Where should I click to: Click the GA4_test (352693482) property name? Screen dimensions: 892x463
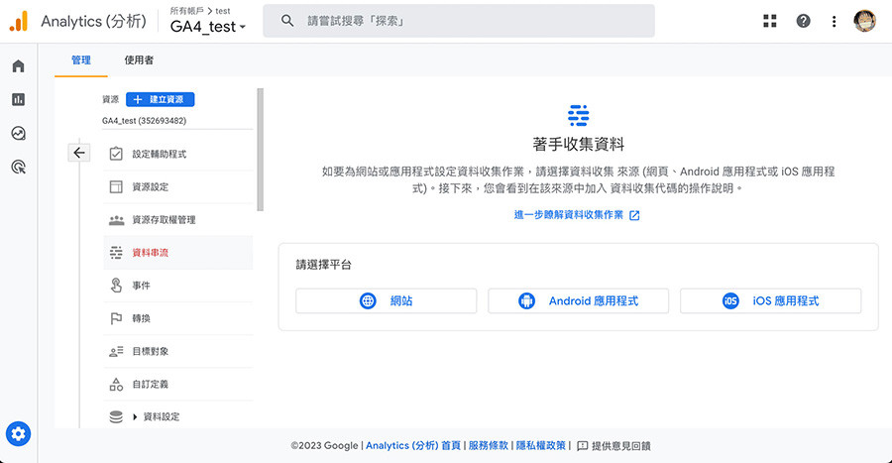[144, 121]
